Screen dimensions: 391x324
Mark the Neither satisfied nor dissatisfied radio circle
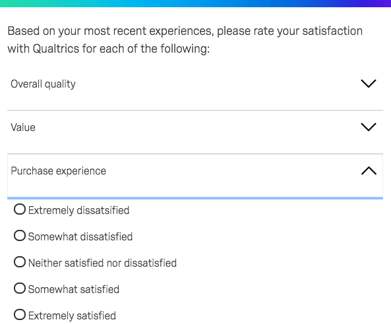click(20, 262)
